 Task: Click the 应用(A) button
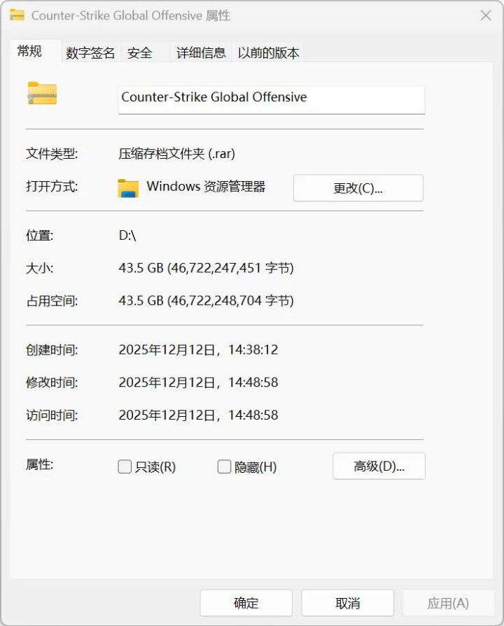pyautogui.click(x=449, y=603)
